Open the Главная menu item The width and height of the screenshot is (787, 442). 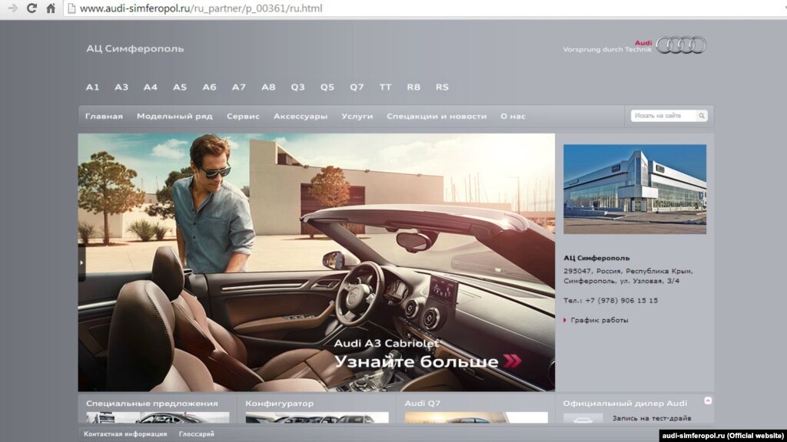coord(104,117)
